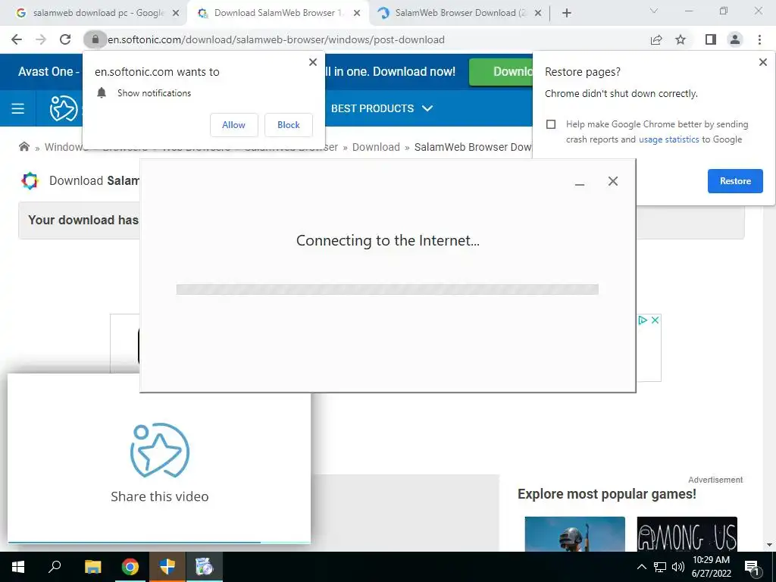Open the Among Us game thumbnail

pos(687,533)
